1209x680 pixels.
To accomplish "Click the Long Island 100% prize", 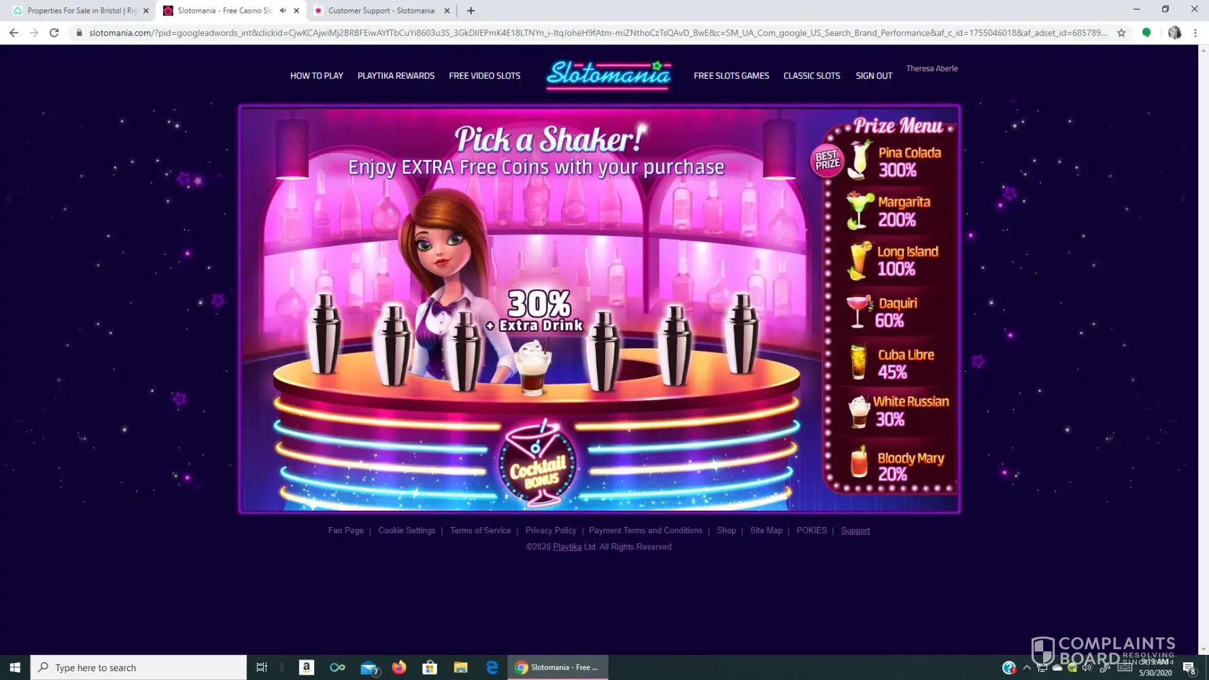I will (893, 260).
